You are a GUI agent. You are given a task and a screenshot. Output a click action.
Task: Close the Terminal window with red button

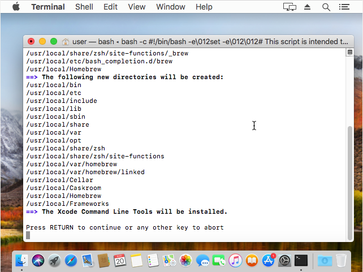coord(31,41)
